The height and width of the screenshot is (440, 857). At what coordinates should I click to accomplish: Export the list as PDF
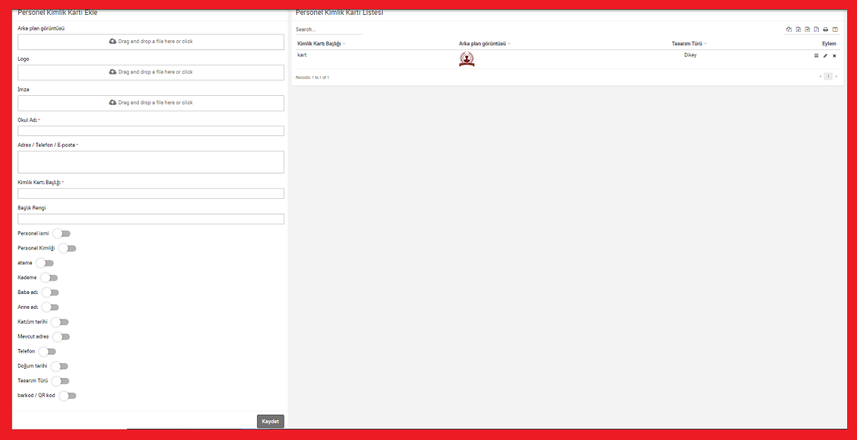(x=816, y=30)
